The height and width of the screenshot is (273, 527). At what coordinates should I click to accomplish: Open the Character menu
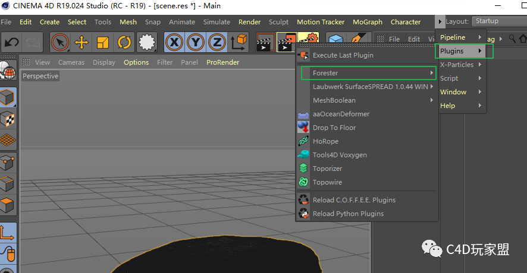[x=405, y=22]
